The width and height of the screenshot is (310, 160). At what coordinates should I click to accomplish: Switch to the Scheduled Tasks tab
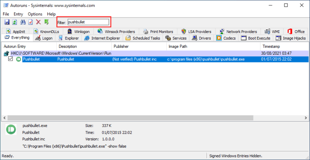point(143,38)
